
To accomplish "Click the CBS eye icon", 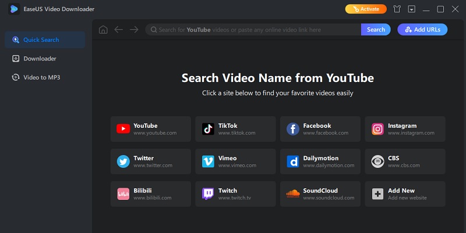I will [377, 162].
